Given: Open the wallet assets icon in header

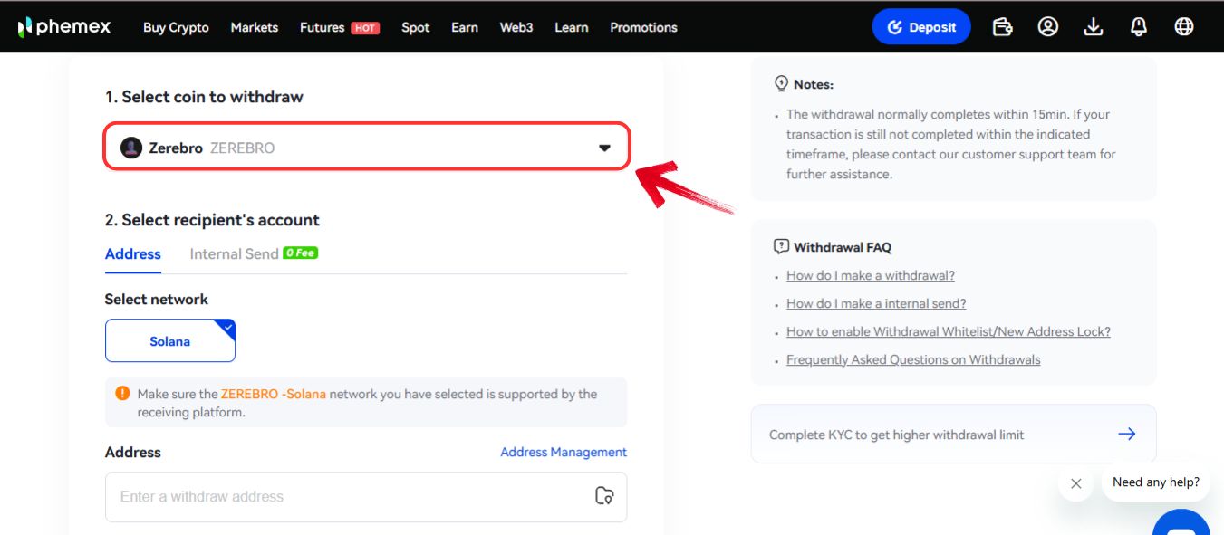Looking at the screenshot, I should point(1002,27).
